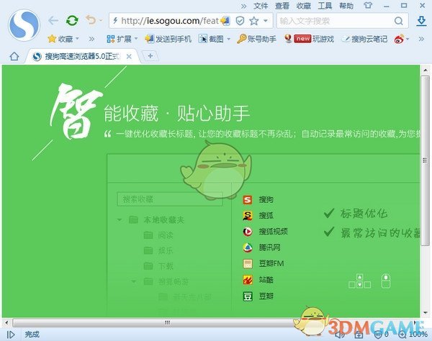The width and height of the screenshot is (432, 341).
Task: Click the shirt skin-change icon
Action: pos(368,6)
